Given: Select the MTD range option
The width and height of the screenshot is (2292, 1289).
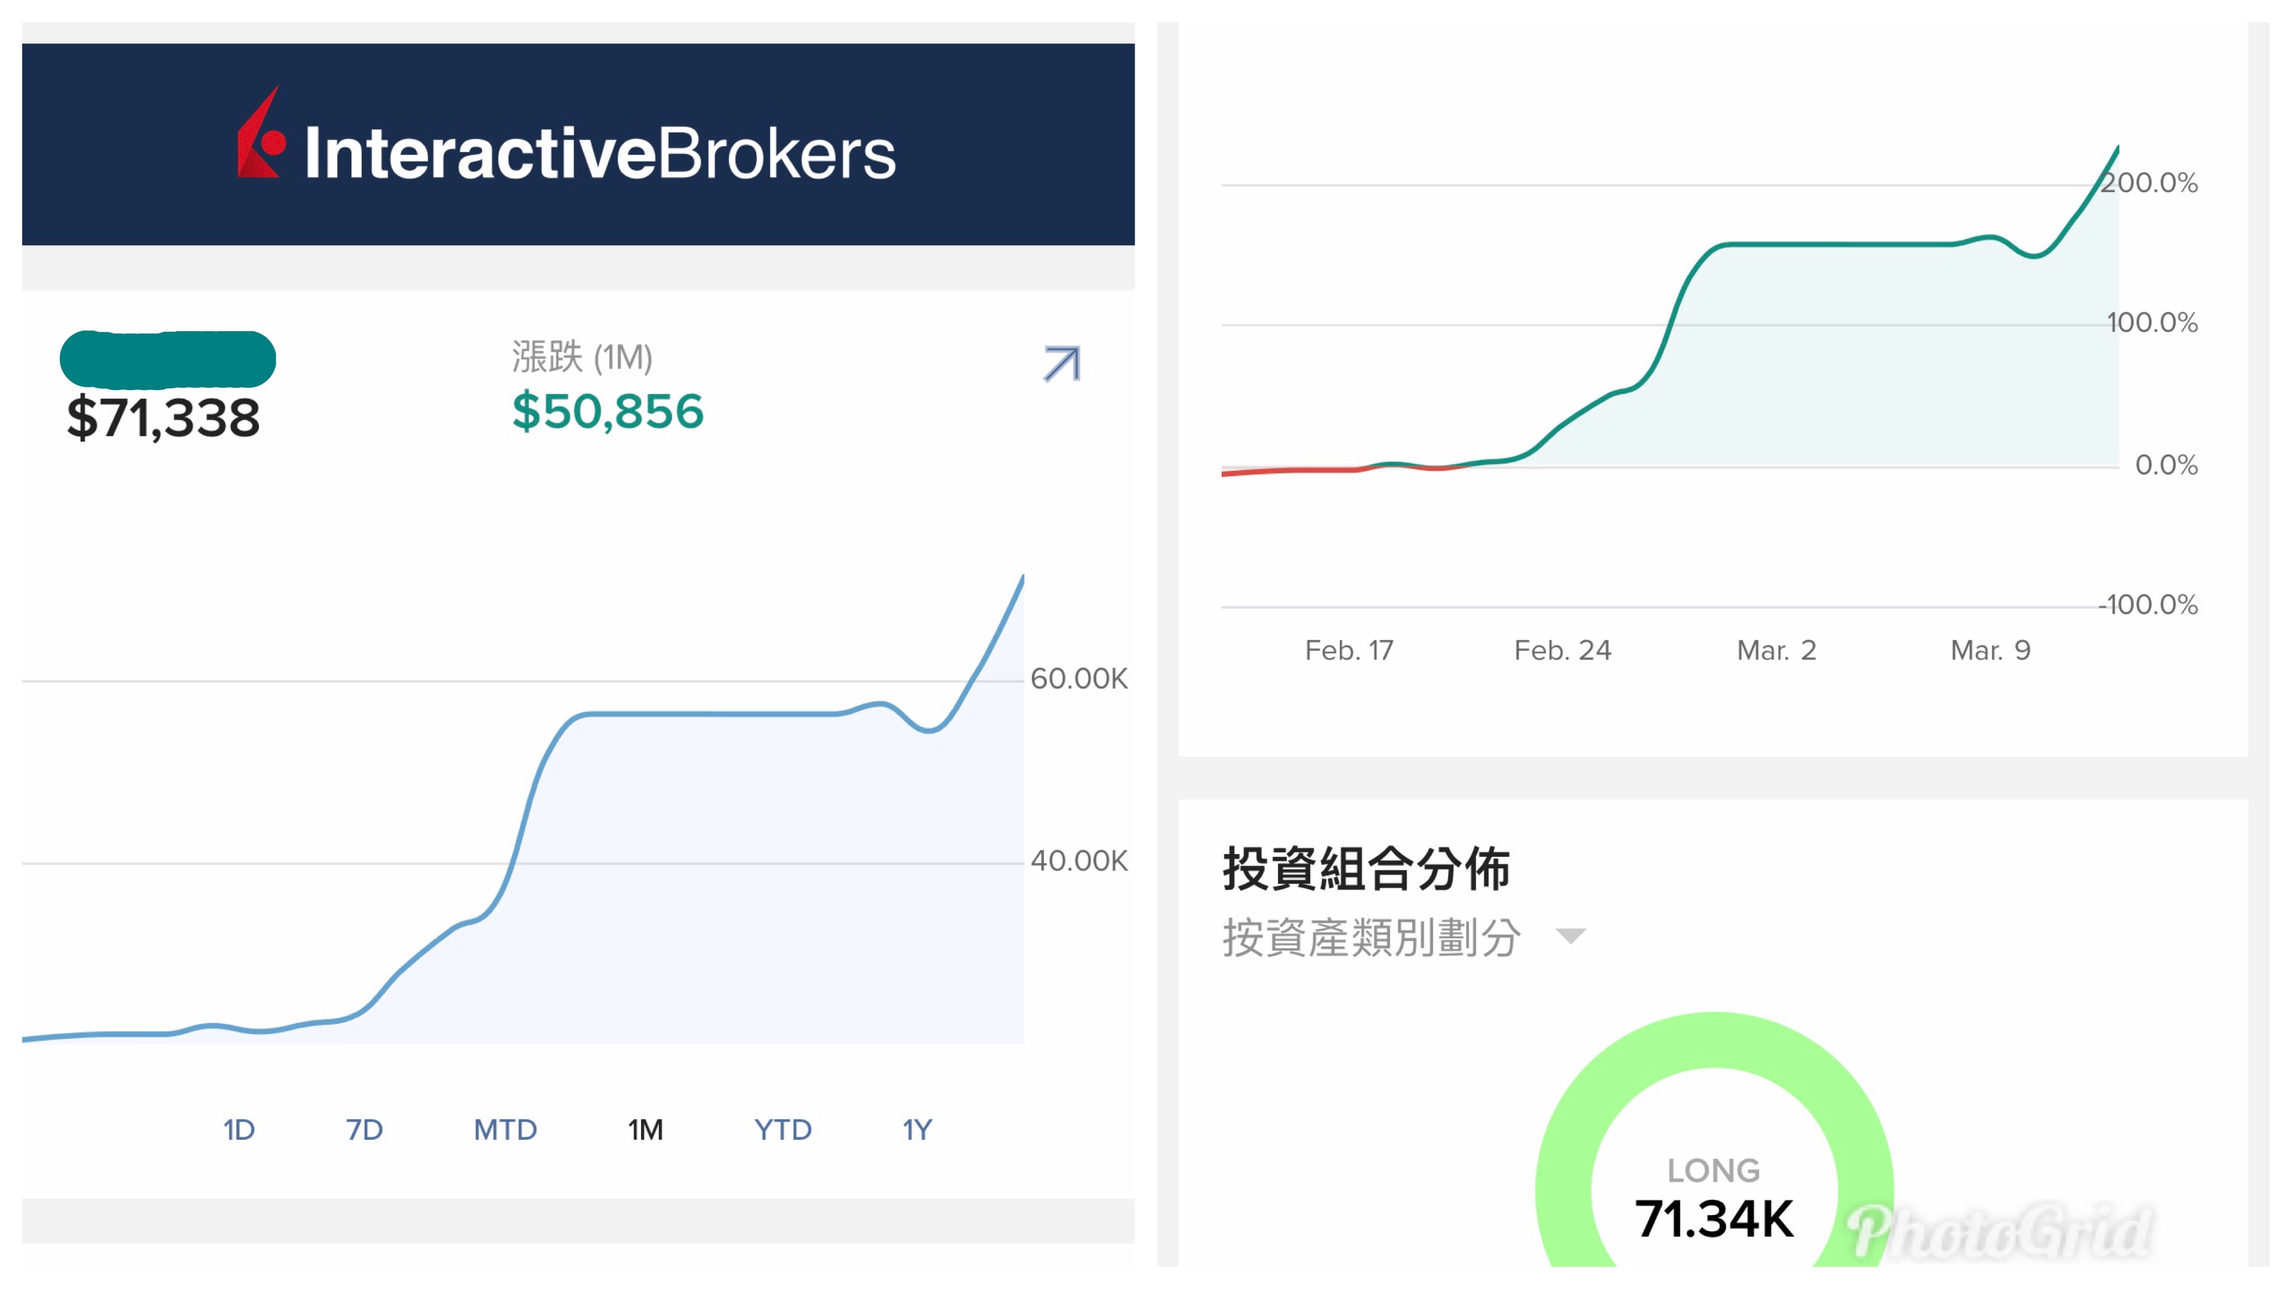Looking at the screenshot, I should pyautogui.click(x=504, y=1129).
